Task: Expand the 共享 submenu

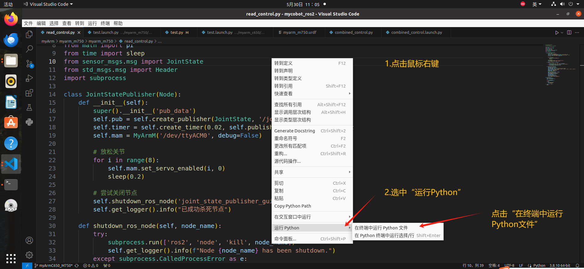Action: pos(312,172)
